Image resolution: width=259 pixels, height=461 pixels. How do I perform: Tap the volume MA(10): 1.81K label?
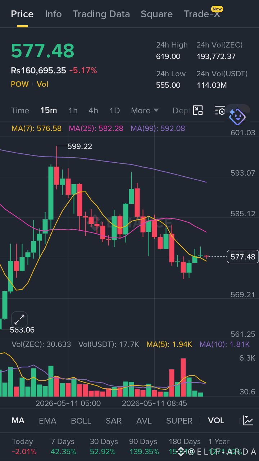(x=224, y=344)
